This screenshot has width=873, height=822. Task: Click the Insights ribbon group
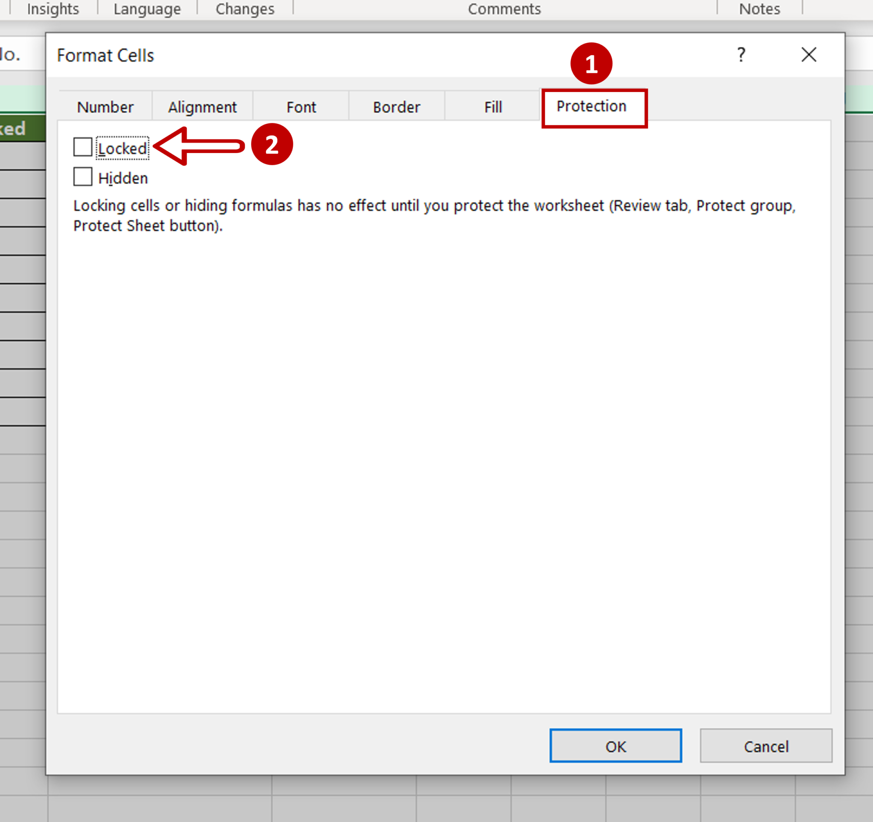click(53, 9)
